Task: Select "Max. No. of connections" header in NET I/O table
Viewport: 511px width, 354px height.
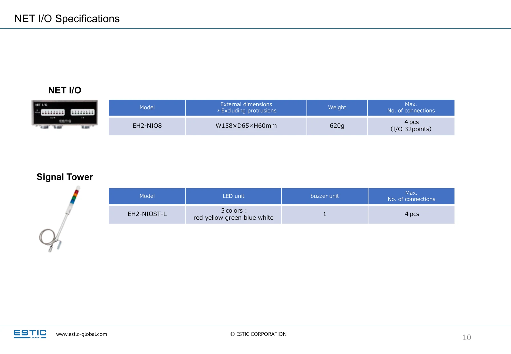Action: pos(411,108)
